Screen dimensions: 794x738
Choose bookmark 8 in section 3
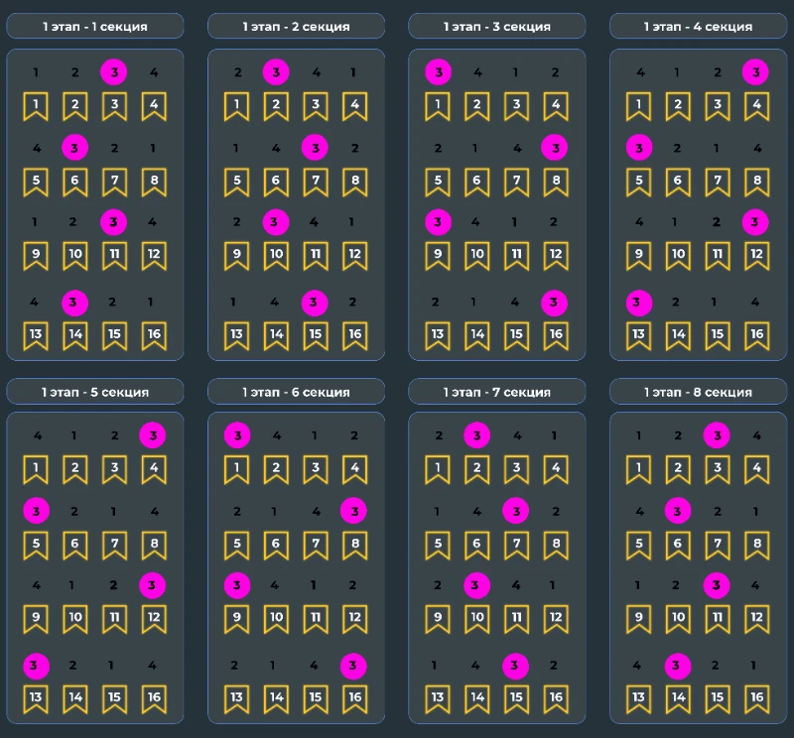(x=556, y=182)
